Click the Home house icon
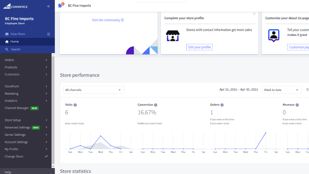This screenshot has height=174, width=309. (x=7, y=42)
